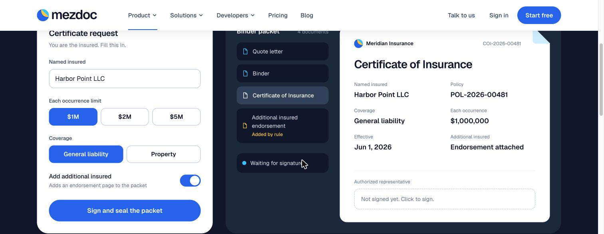Image resolution: width=604 pixels, height=234 pixels.
Task: Choose Property coverage
Action: point(163,154)
